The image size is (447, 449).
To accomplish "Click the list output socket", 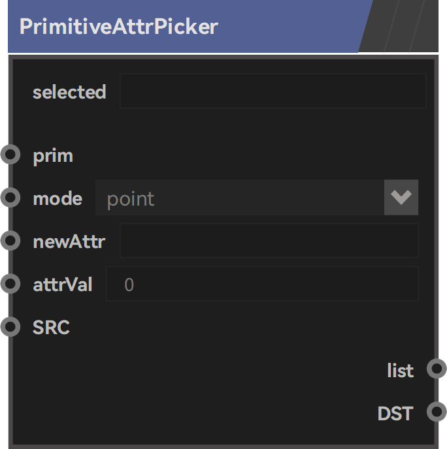I will (437, 369).
